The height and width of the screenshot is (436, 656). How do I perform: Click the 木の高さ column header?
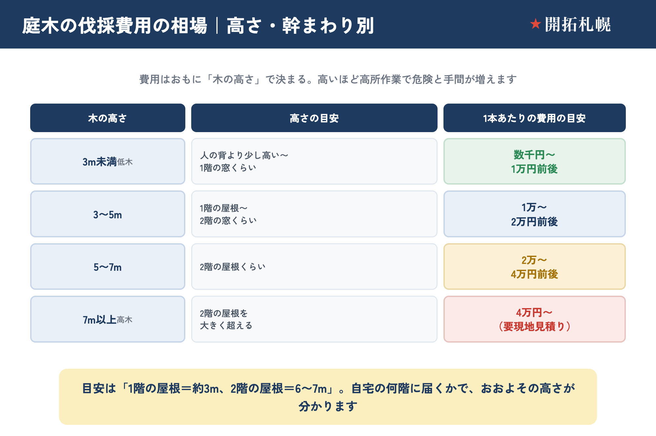[108, 118]
